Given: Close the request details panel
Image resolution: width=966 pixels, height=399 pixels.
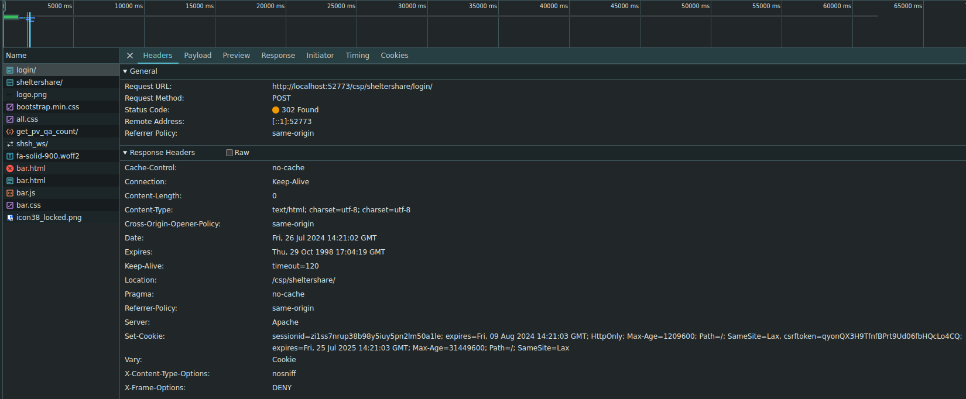Looking at the screenshot, I should pos(130,56).
